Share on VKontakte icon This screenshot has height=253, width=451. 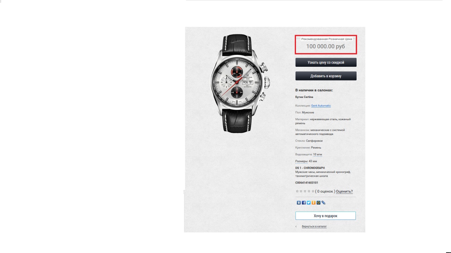pyautogui.click(x=299, y=203)
